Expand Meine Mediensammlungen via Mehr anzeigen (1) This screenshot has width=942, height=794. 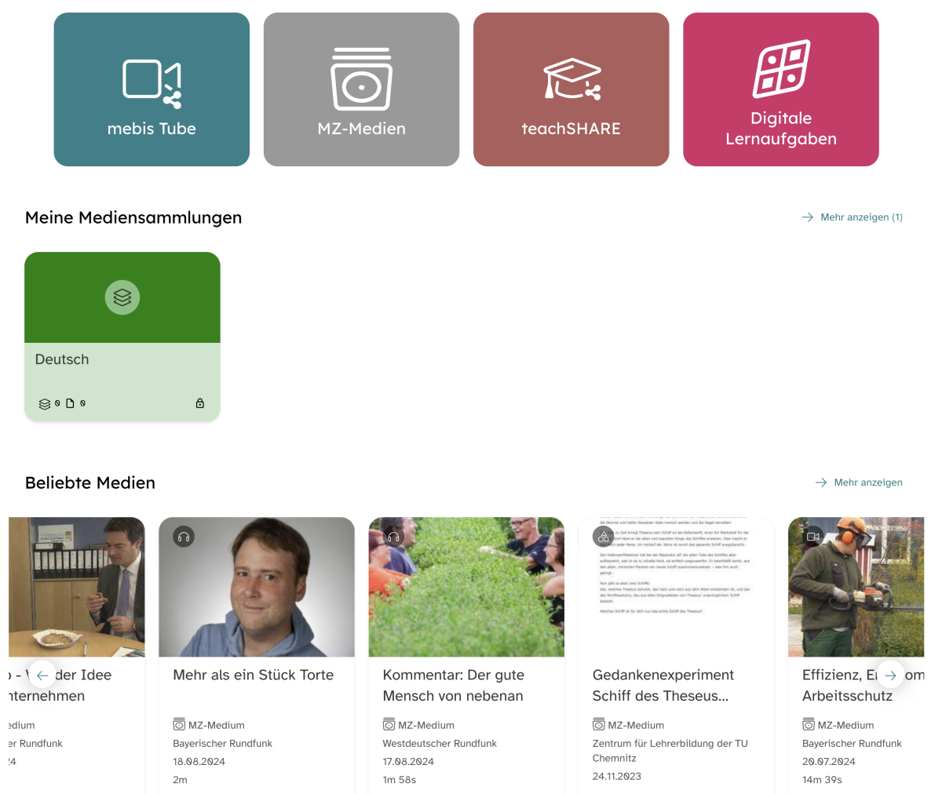(x=853, y=217)
